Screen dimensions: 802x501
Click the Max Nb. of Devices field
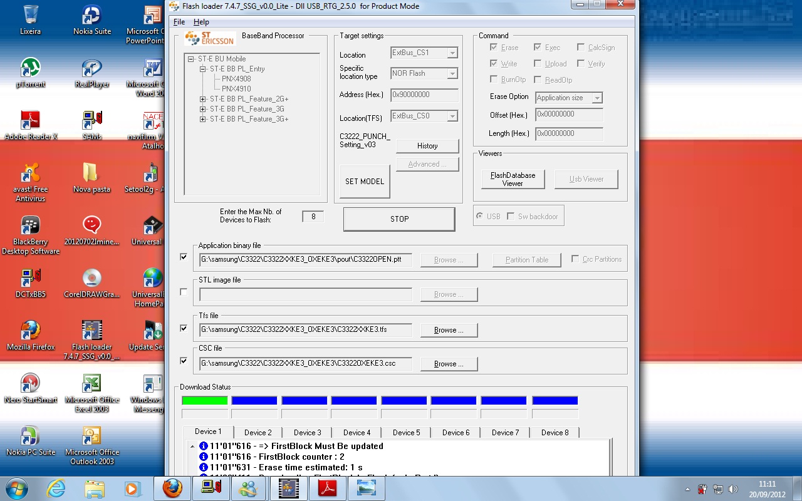pyautogui.click(x=313, y=217)
